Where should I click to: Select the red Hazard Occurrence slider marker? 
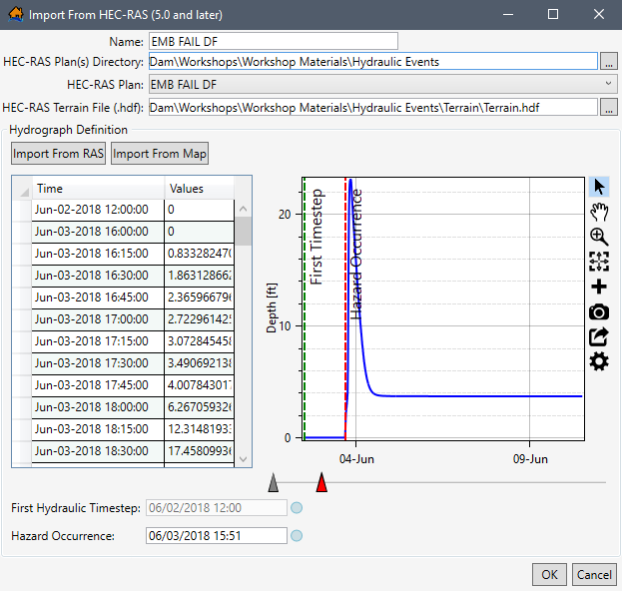(x=321, y=482)
